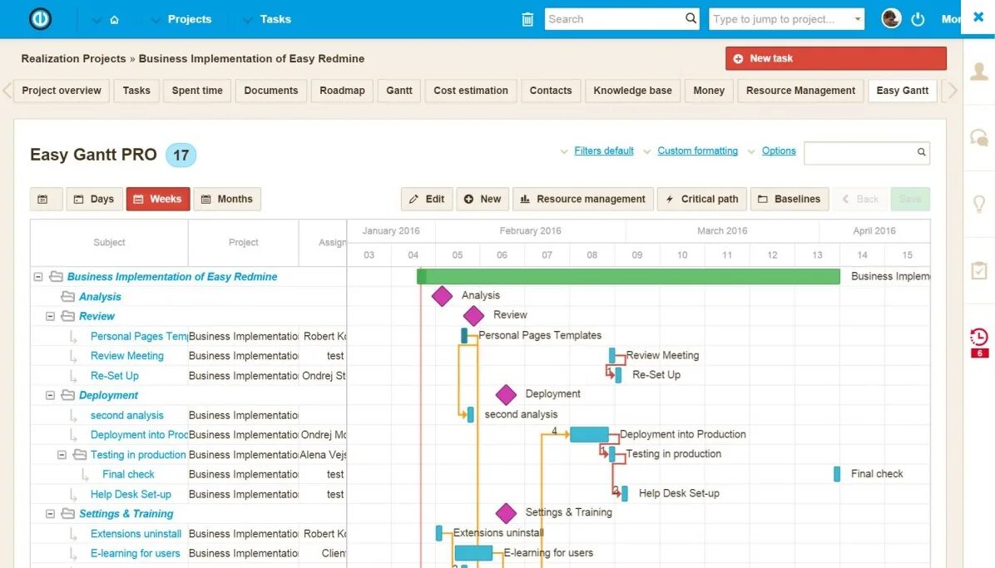Viewport: 995px width, 568px height.
Task: Click the Analysis milestone diamond
Action: pyautogui.click(x=442, y=296)
